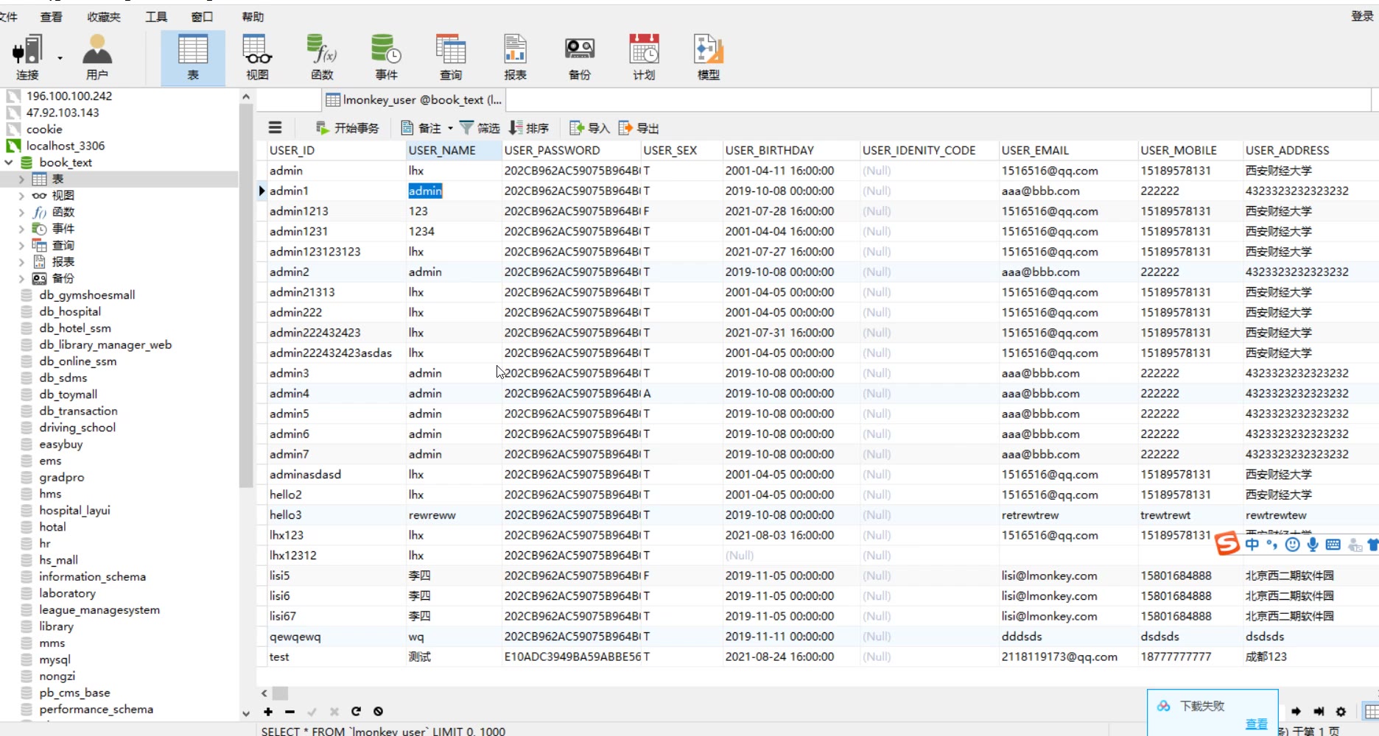Collapse the book_text database node
Viewport: 1379px width, 736px height.
click(x=9, y=163)
